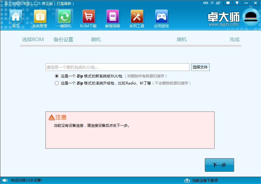Image resolution: width=261 pixels, height=184 pixels.
Task: Click the 选择文件 button
Action: [200, 67]
